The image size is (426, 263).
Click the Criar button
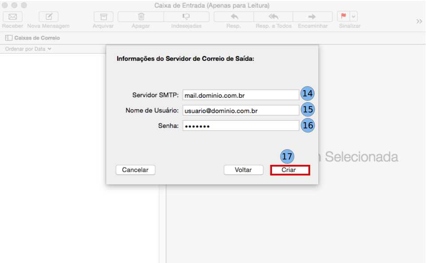(290, 170)
